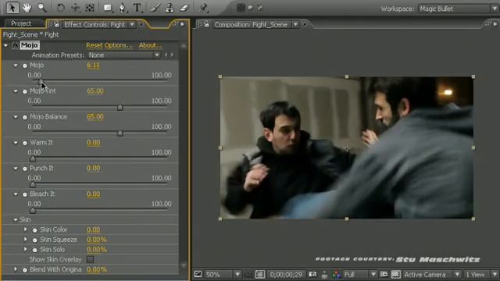Image resolution: width=500 pixels, height=281 pixels.
Task: Select the Eraser tool
Action: pos(184,8)
